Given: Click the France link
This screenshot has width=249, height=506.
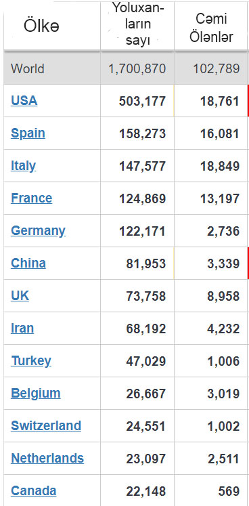Looking at the screenshot, I should click(31, 198).
